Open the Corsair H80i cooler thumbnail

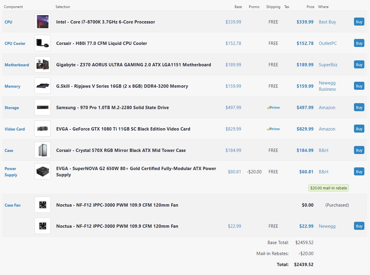click(42, 43)
